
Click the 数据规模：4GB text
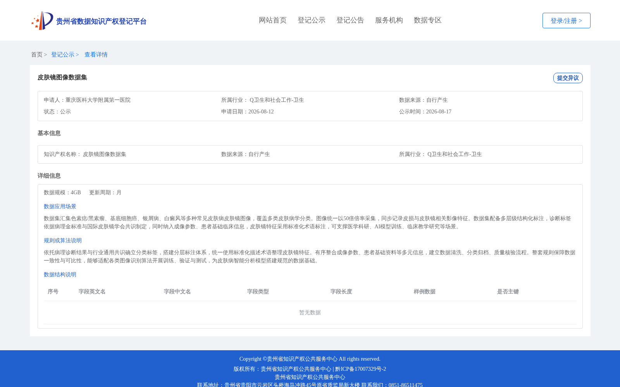coord(62,192)
